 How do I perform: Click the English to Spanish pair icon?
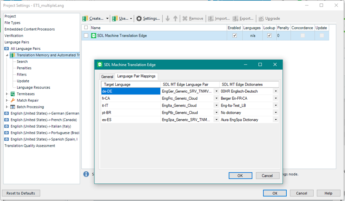pyautogui.click(x=7, y=139)
